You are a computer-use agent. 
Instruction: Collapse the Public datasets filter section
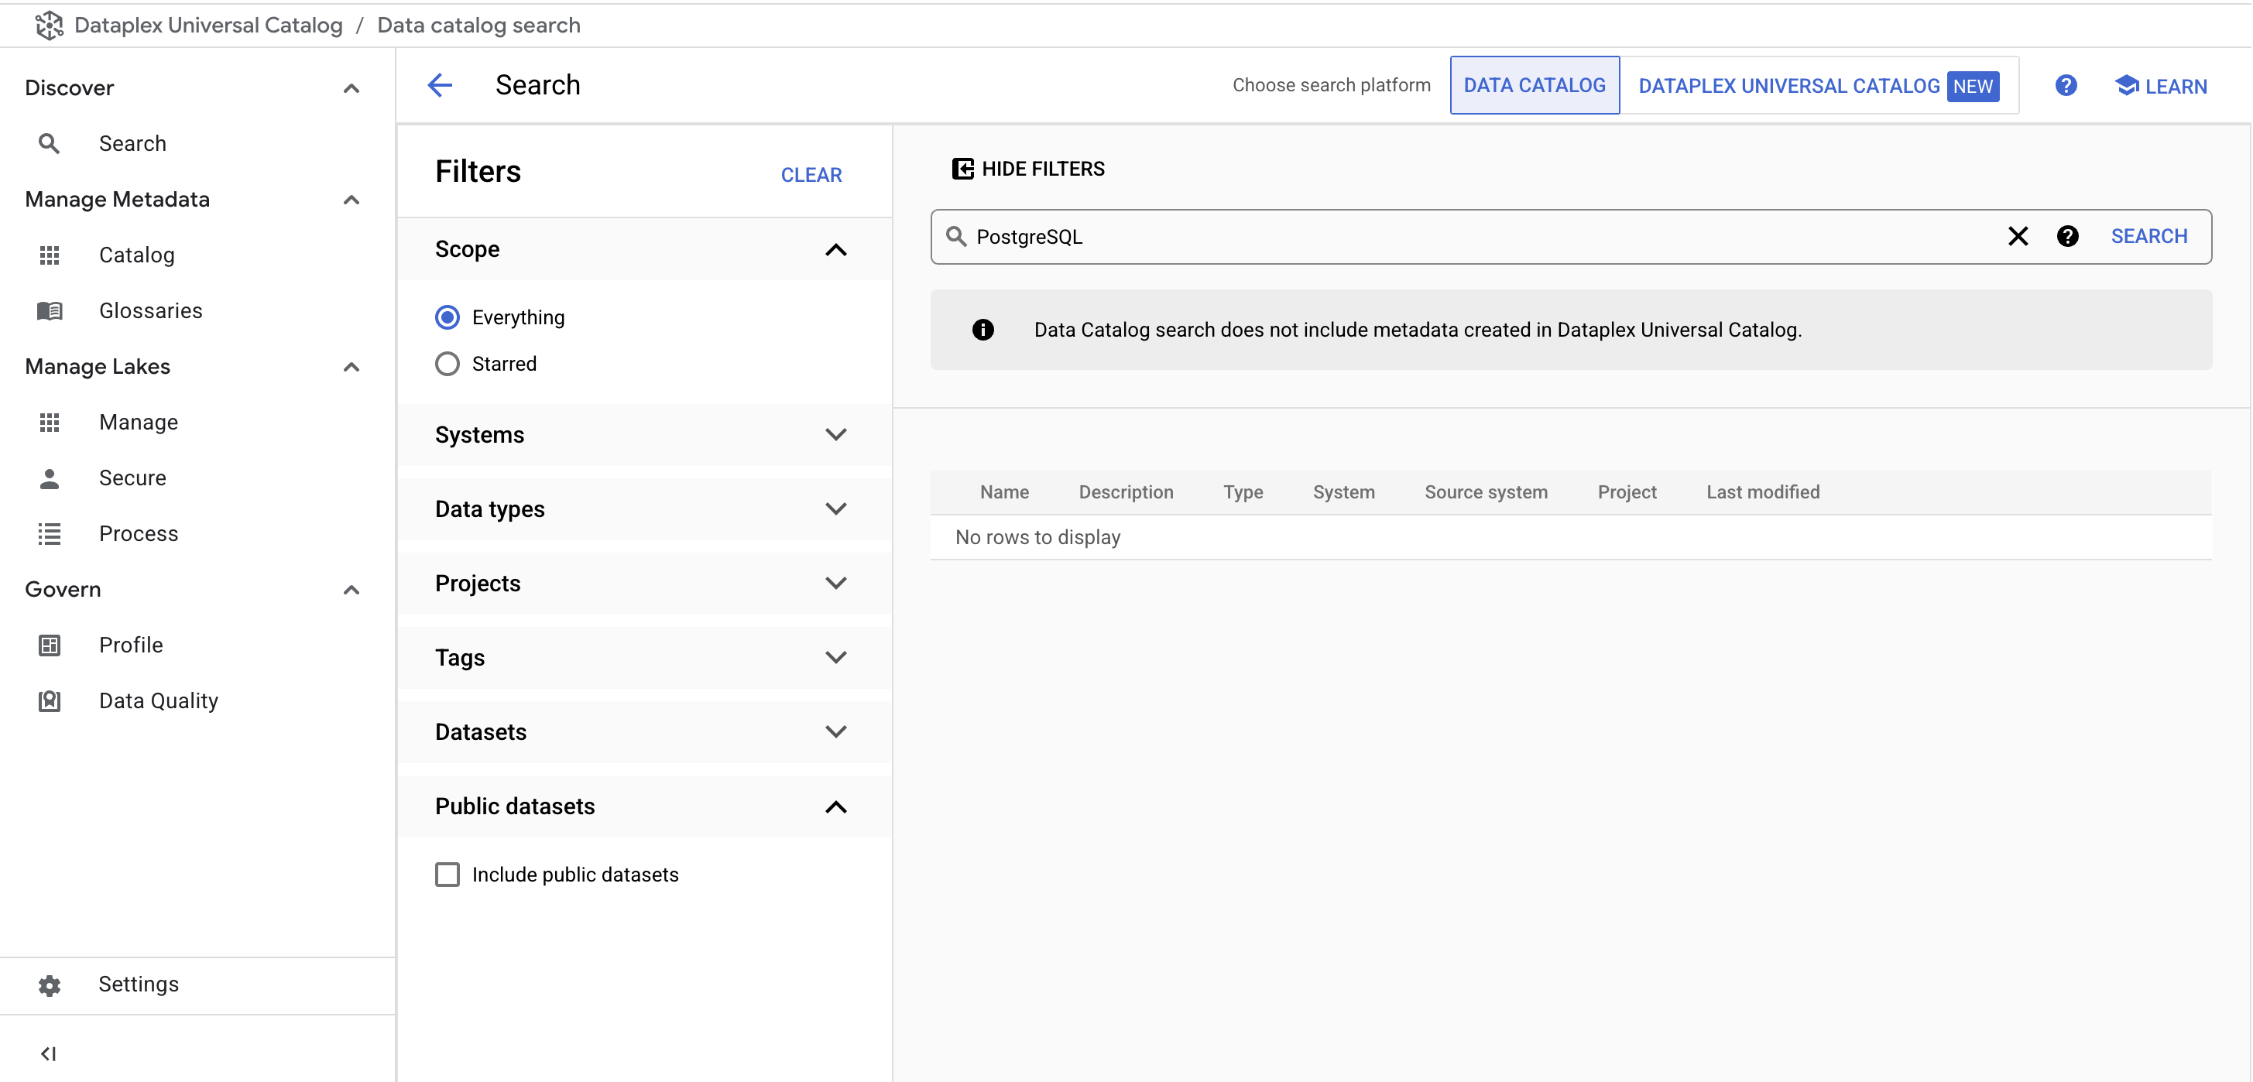point(836,806)
